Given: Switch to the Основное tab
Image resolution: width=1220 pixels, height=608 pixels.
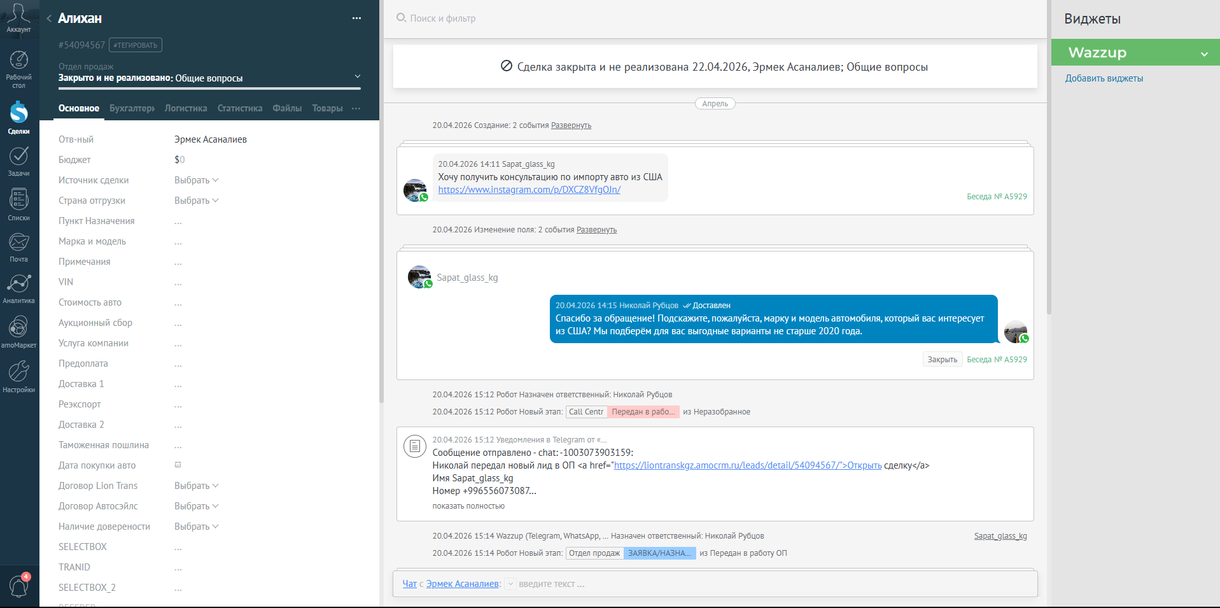Looking at the screenshot, I should [x=79, y=108].
